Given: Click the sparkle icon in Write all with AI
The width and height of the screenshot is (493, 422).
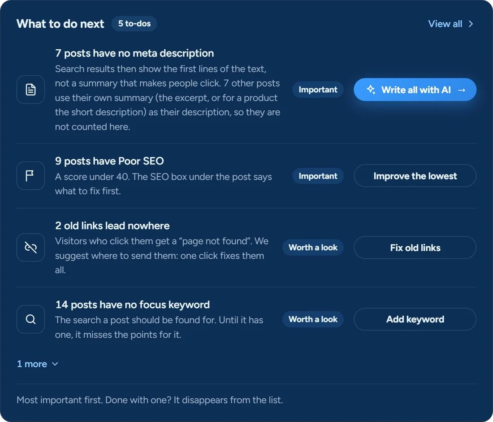Looking at the screenshot, I should (x=371, y=90).
